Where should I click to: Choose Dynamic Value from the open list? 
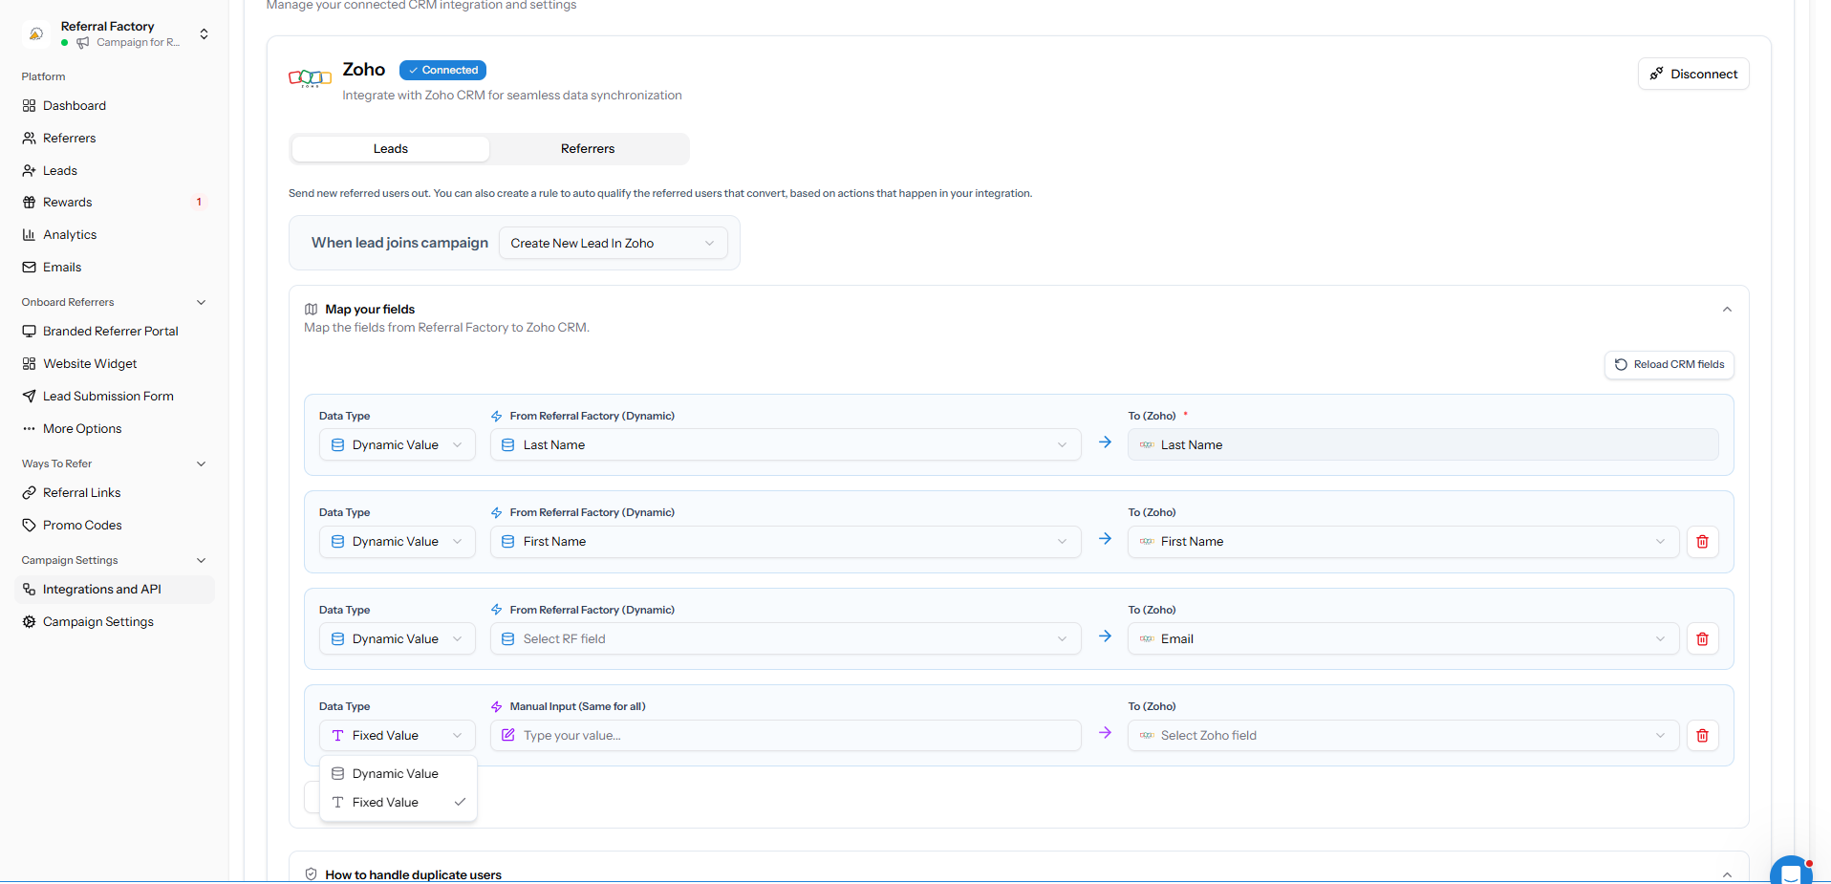(398, 774)
